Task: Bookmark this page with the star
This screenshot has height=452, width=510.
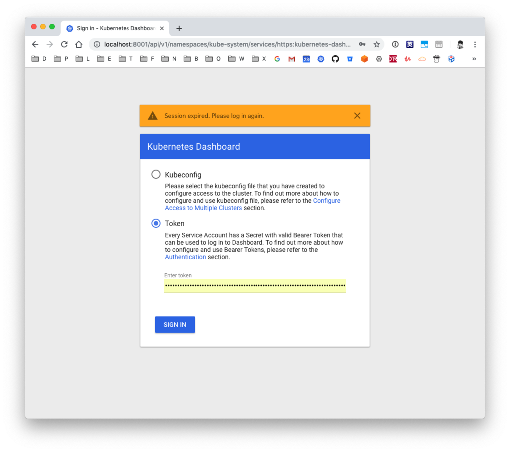Action: pyautogui.click(x=377, y=44)
